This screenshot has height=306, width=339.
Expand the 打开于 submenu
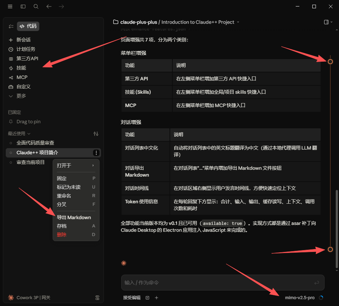[x=76, y=165]
